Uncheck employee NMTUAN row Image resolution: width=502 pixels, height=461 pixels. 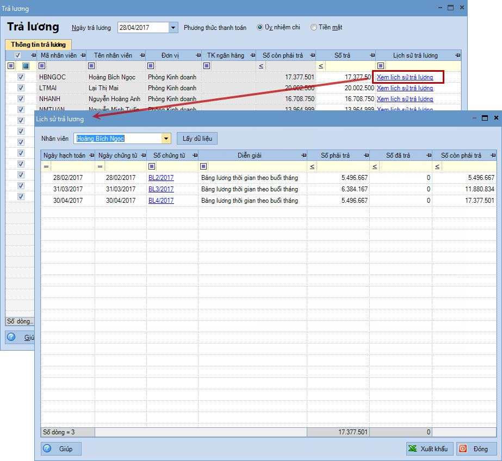tap(21, 109)
